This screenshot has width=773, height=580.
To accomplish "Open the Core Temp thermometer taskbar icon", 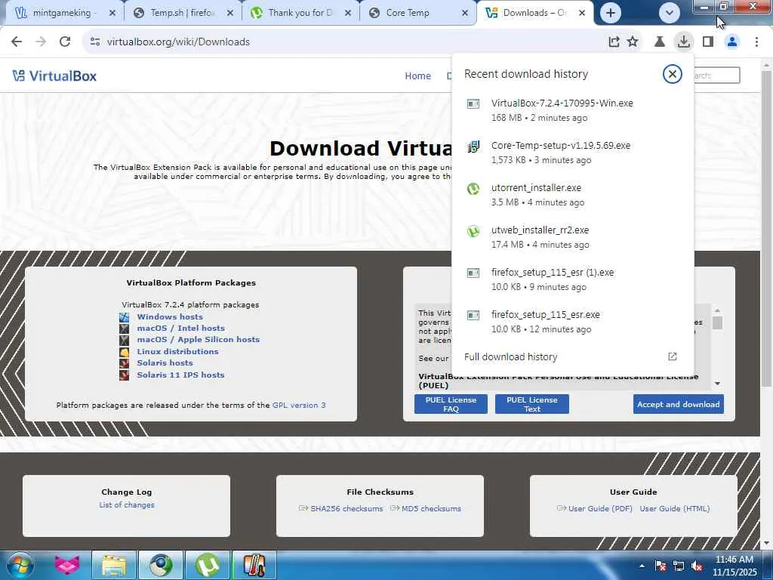I will pos(254,565).
